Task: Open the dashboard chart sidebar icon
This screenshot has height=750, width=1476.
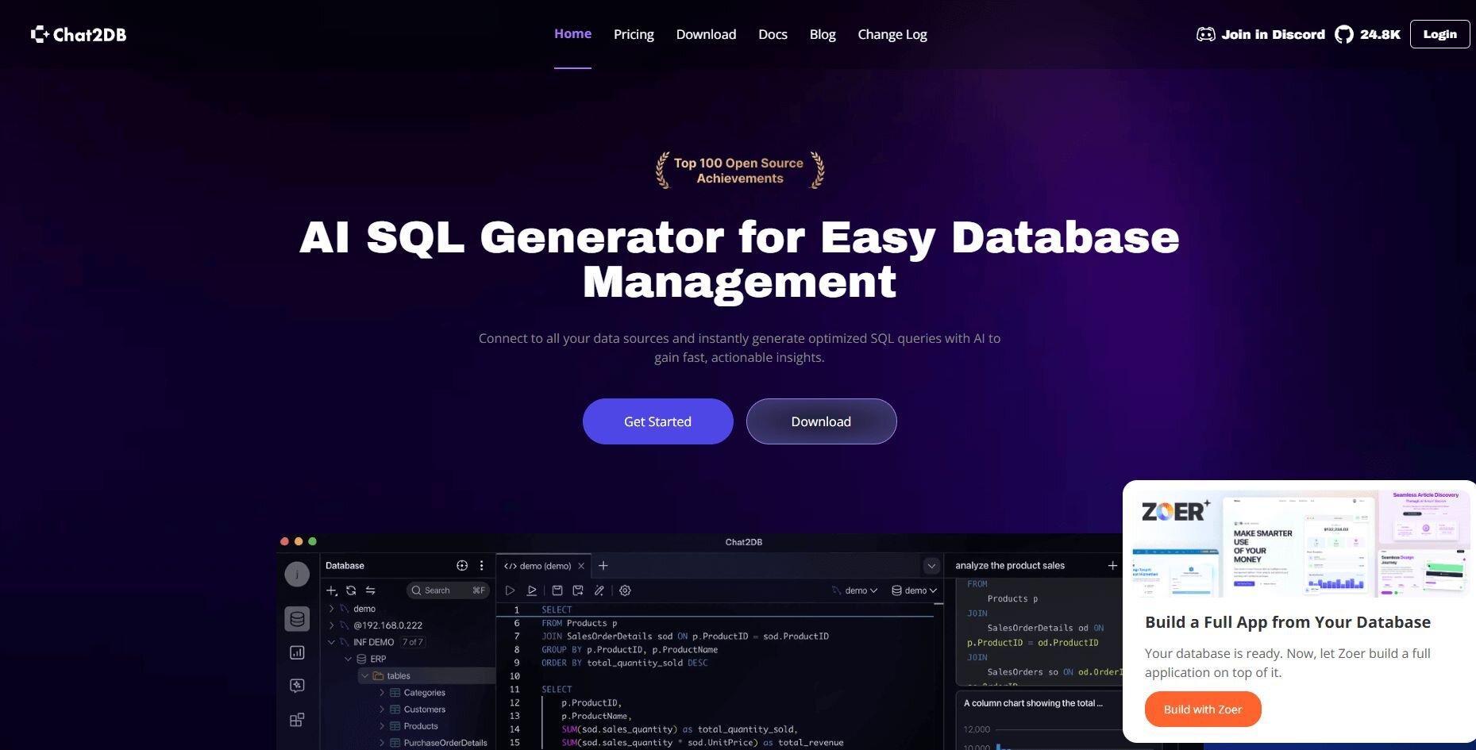Action: (297, 652)
